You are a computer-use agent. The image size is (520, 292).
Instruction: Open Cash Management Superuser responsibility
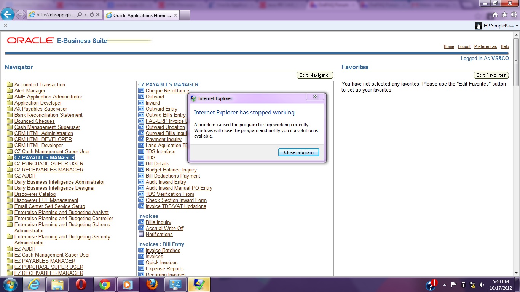point(47,127)
